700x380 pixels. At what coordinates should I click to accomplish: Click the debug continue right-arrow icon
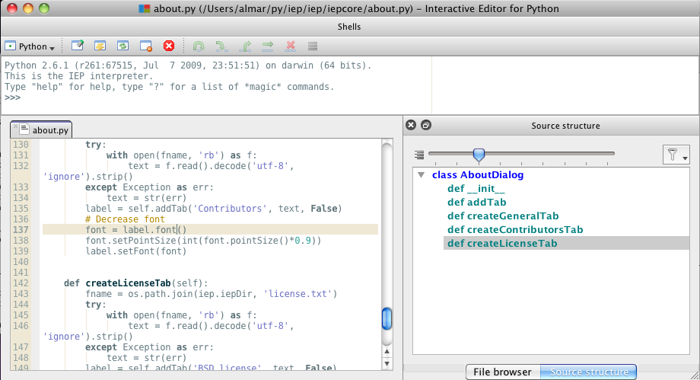point(267,46)
